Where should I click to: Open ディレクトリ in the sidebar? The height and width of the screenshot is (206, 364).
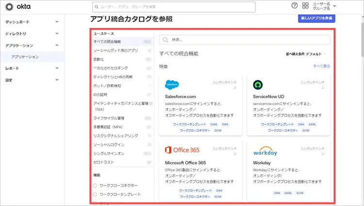coord(16,34)
